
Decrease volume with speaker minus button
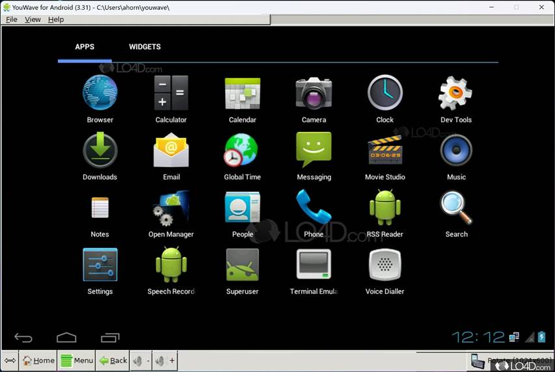pos(141,361)
